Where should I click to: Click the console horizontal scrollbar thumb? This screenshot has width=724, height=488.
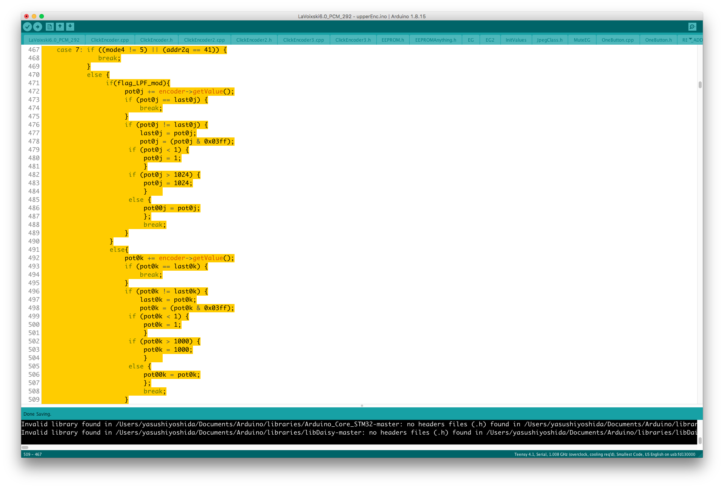[25, 447]
